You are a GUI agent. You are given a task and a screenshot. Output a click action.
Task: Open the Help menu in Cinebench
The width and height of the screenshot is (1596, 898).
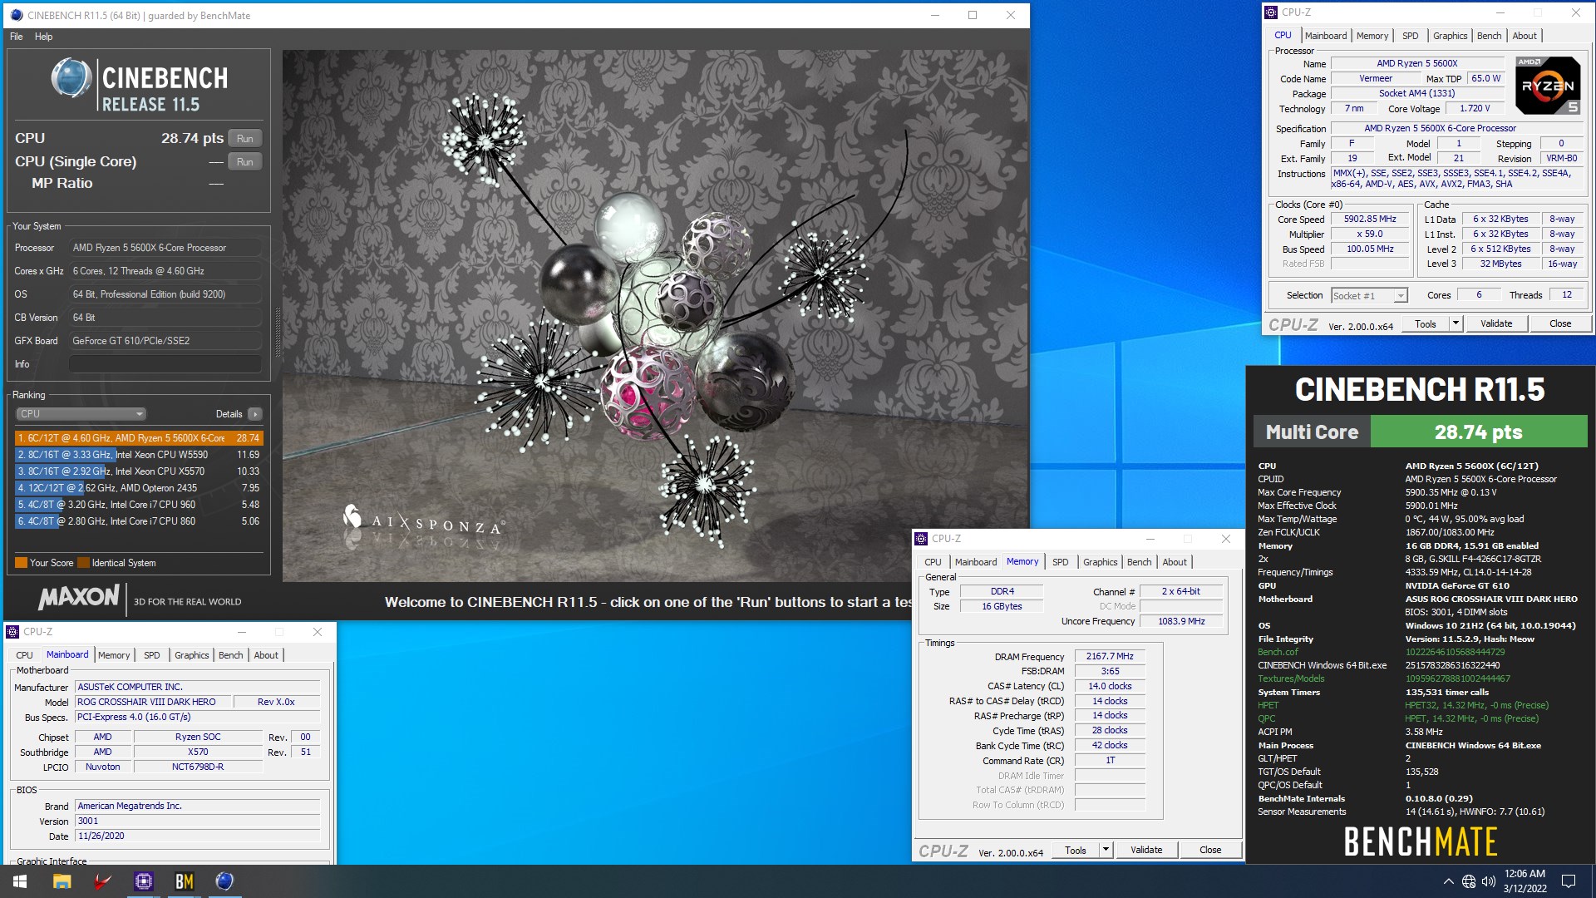point(44,37)
